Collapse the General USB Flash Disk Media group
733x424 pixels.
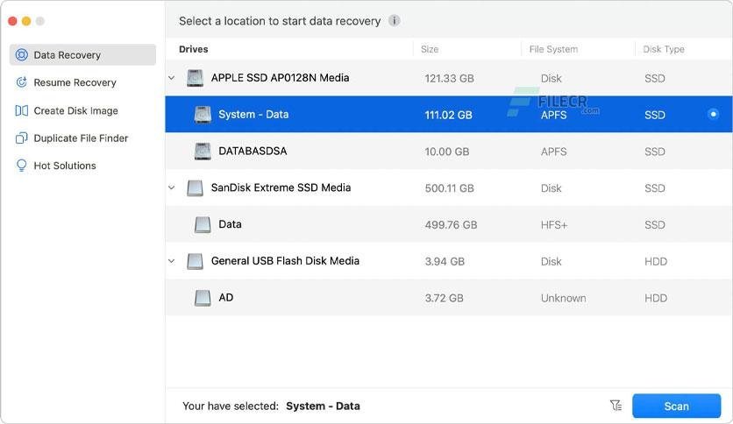pos(172,261)
